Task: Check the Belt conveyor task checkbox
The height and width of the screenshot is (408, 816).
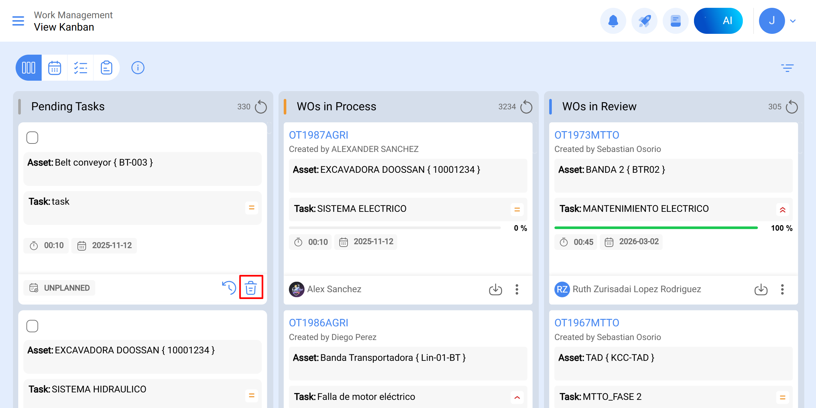Action: point(32,138)
